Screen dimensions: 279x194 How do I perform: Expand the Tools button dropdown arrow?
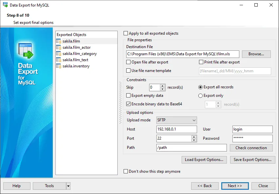point(68,186)
